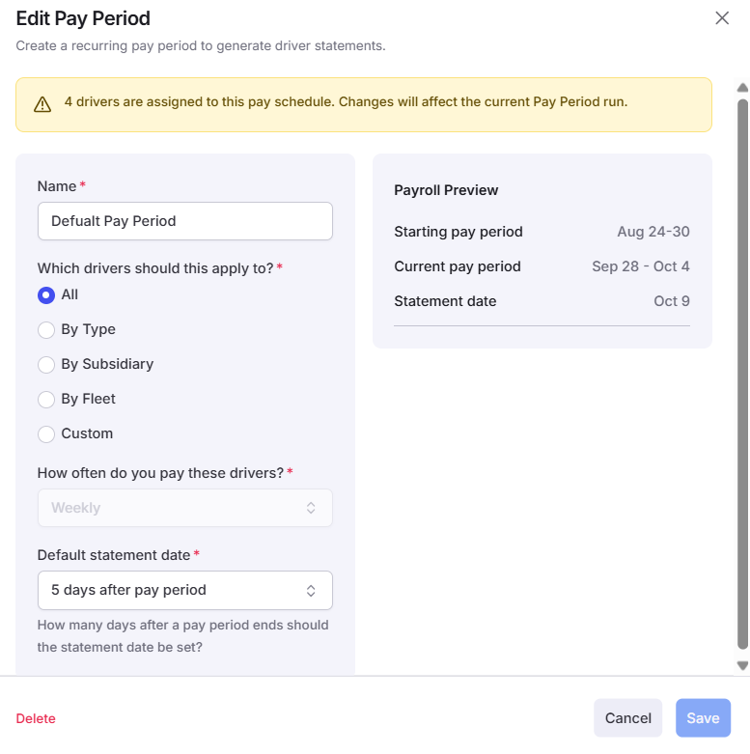Click the vertical scrollbar thumb
The height and width of the screenshot is (754, 750).
tap(743, 374)
